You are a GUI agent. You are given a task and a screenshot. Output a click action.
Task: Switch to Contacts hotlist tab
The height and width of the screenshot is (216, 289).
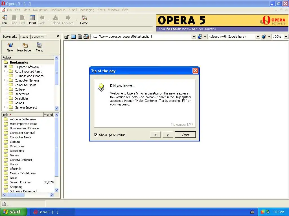[38, 37]
